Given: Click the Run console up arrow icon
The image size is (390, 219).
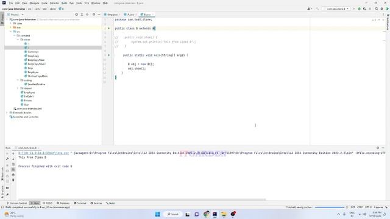Looking at the screenshot, I should pos(13,154).
